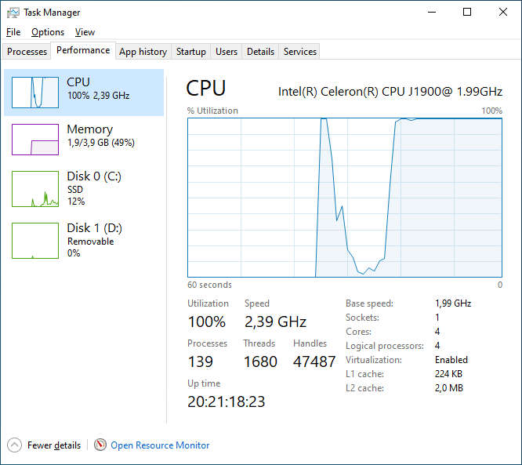522x465 pixels.
Task: Select the CPU mini graph thumbnail
Action: [35, 93]
